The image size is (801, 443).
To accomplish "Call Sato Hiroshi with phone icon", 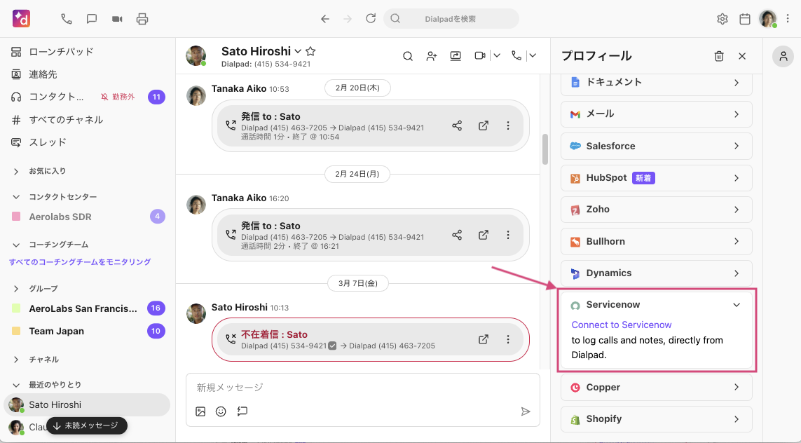I will pos(516,55).
